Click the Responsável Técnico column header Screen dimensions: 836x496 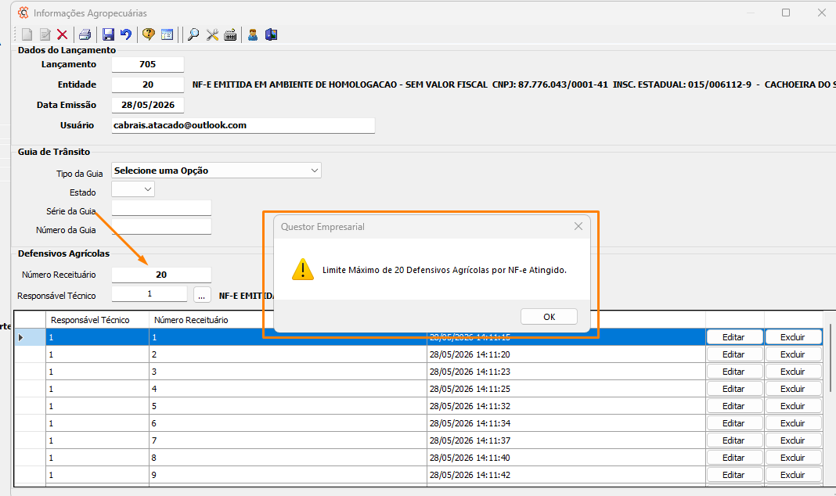point(98,320)
